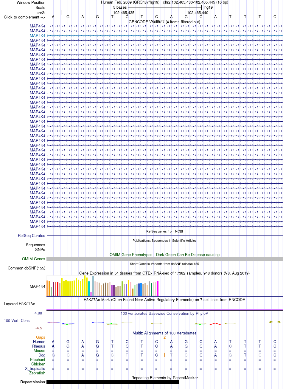Open 'Multiz Alignments of 100 Vertebrates' title
Viewport: 283px width, 389px height.
(x=164, y=333)
